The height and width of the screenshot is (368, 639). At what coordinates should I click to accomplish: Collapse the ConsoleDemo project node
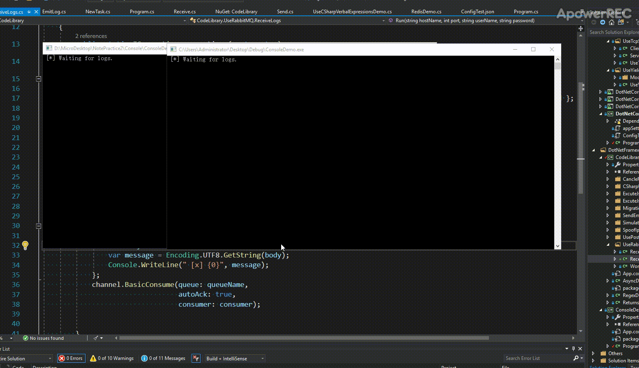pyautogui.click(x=601, y=310)
